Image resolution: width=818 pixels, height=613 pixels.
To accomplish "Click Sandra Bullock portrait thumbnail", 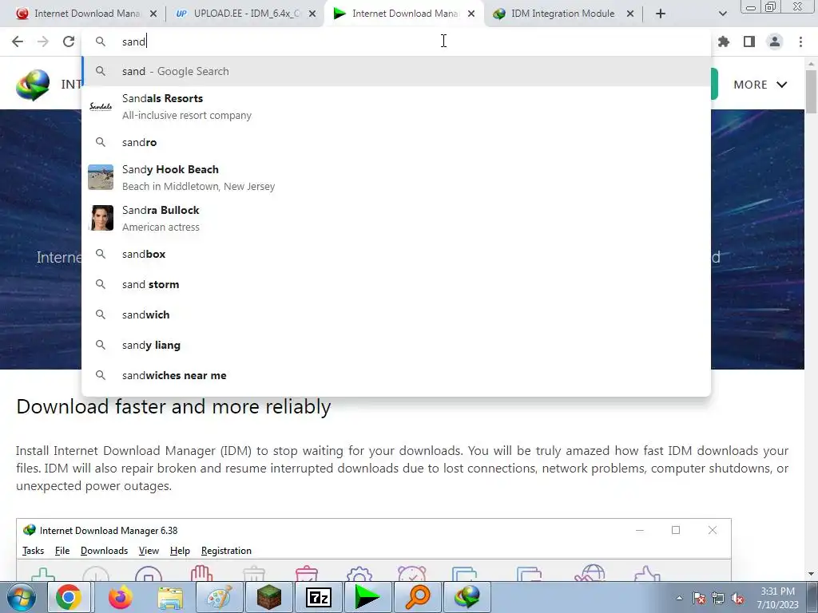I will pyautogui.click(x=102, y=218).
